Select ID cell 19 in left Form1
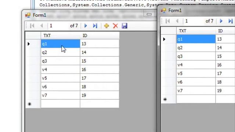Viewport: 235px width, 132px height. pyautogui.click(x=100, y=95)
